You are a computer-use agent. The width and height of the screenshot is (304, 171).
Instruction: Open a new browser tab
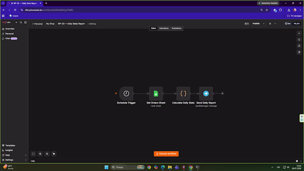click(46, 3)
